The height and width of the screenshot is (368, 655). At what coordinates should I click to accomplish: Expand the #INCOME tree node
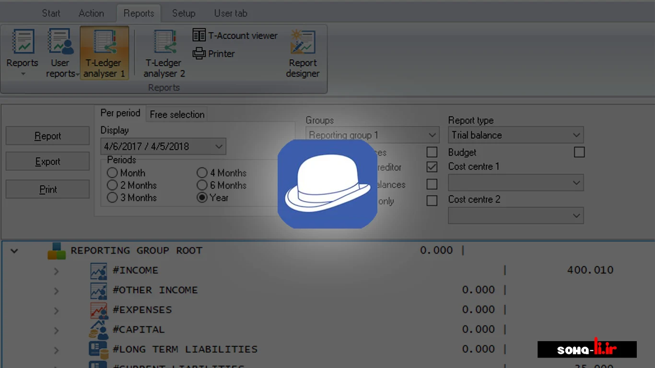tap(56, 271)
